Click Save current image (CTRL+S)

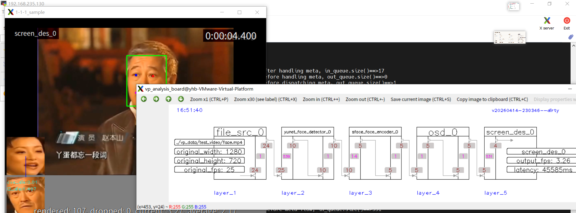[421, 99]
